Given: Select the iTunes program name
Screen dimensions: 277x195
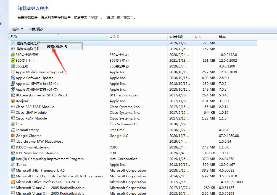Looking at the screenshot, I should (x=21, y=164).
